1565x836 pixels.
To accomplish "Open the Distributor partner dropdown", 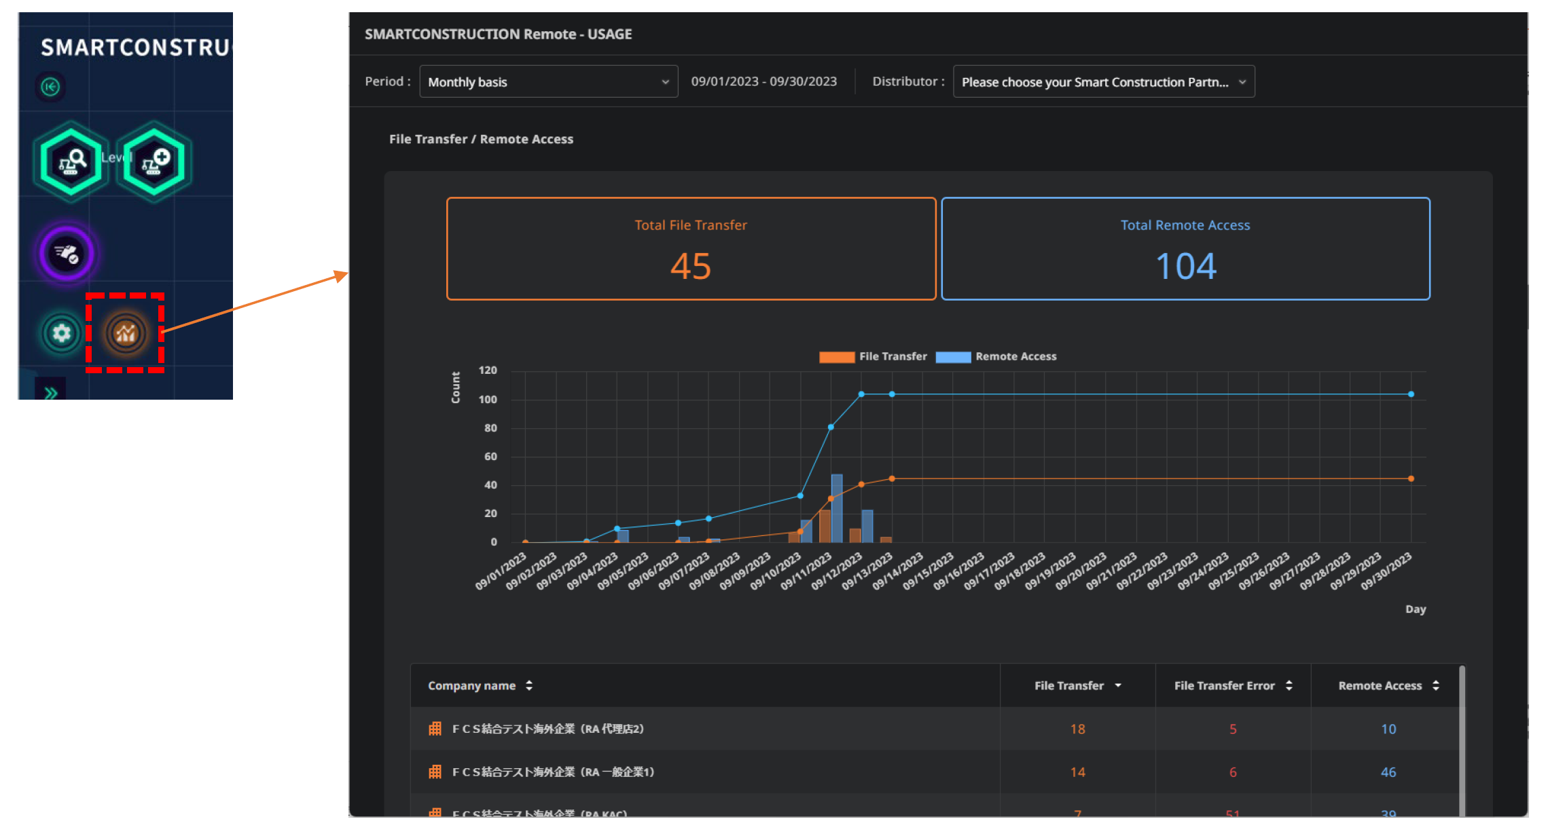I will (x=1104, y=81).
